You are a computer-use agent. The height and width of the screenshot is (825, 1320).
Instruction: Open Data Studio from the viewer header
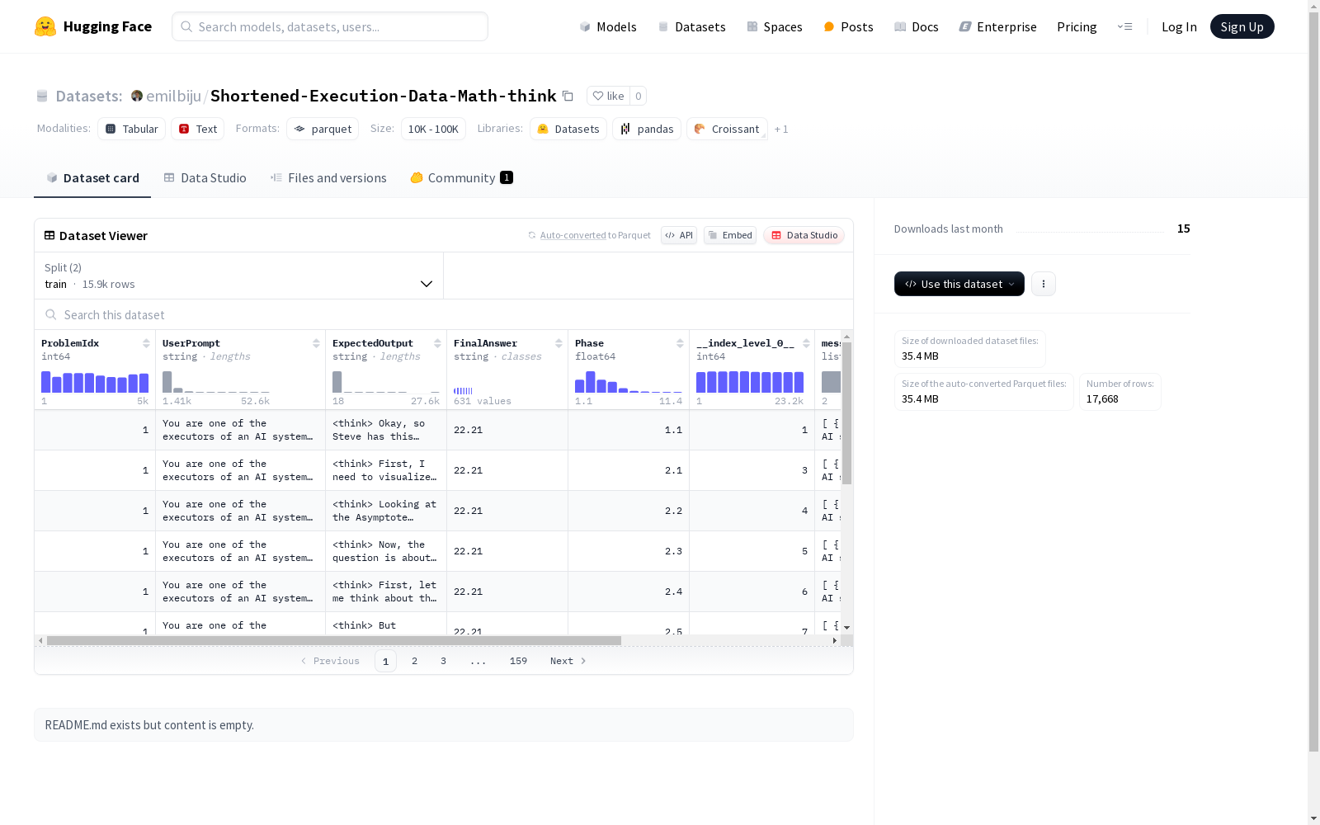(x=804, y=235)
